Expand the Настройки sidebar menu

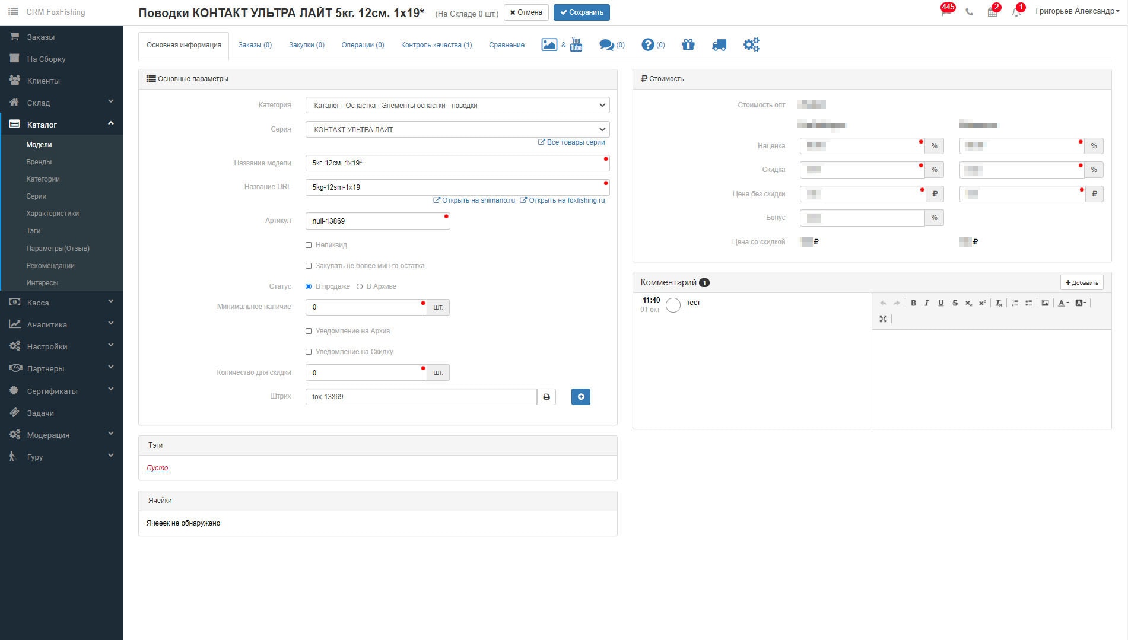(x=62, y=346)
